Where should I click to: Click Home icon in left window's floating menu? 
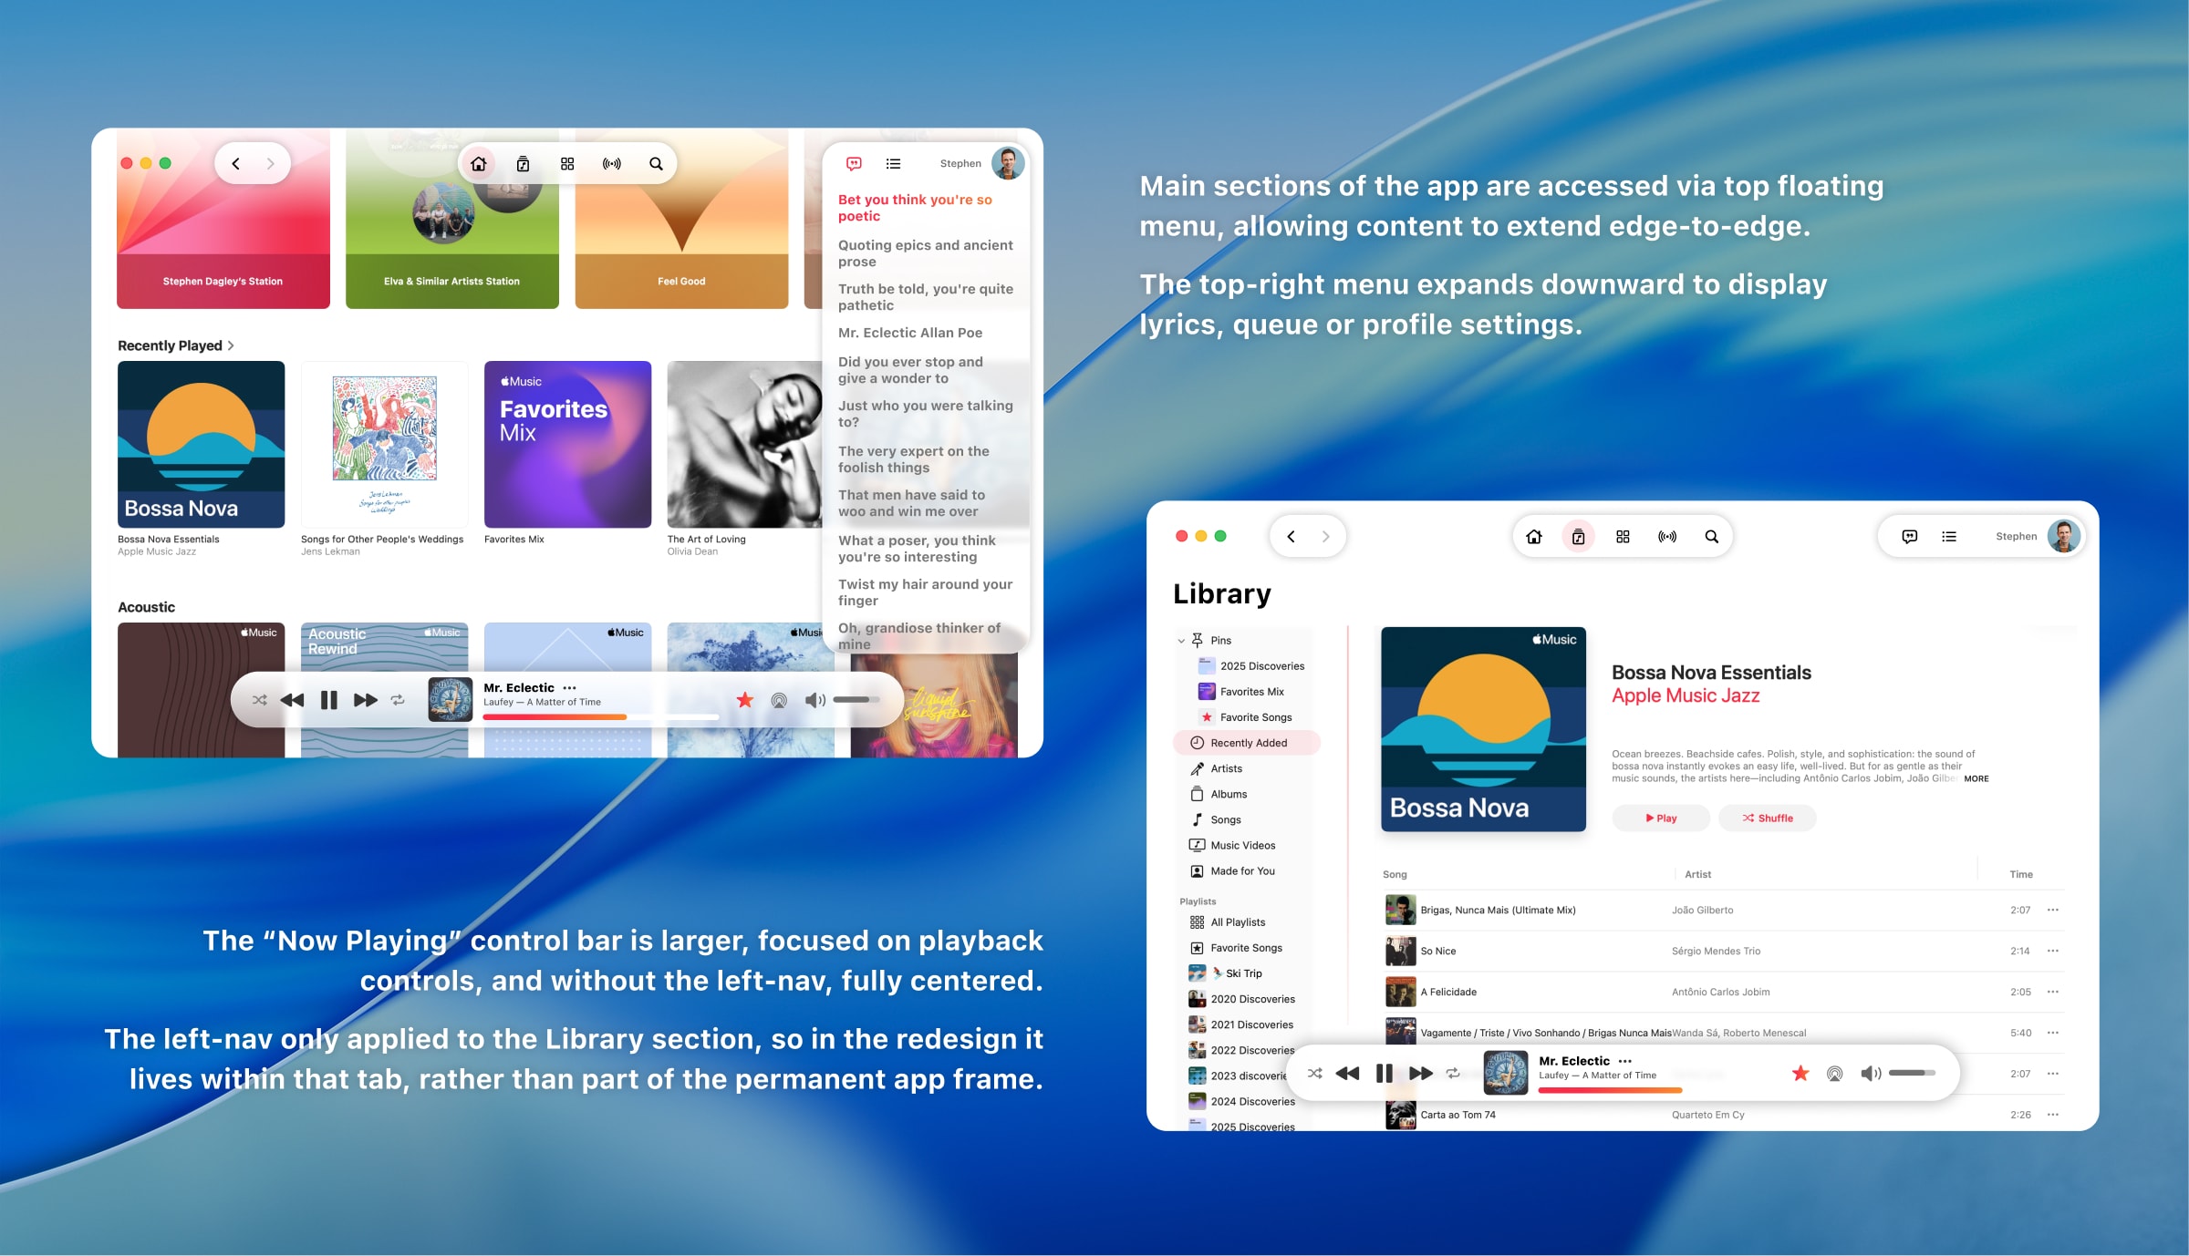pyautogui.click(x=478, y=164)
